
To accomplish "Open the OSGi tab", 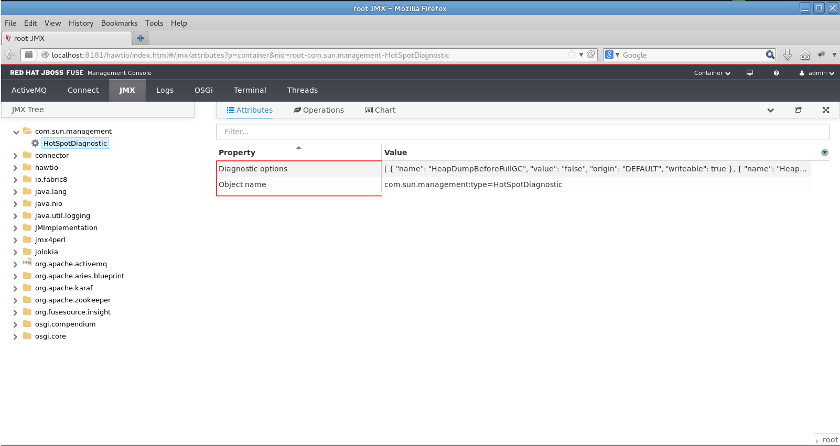I will (203, 90).
